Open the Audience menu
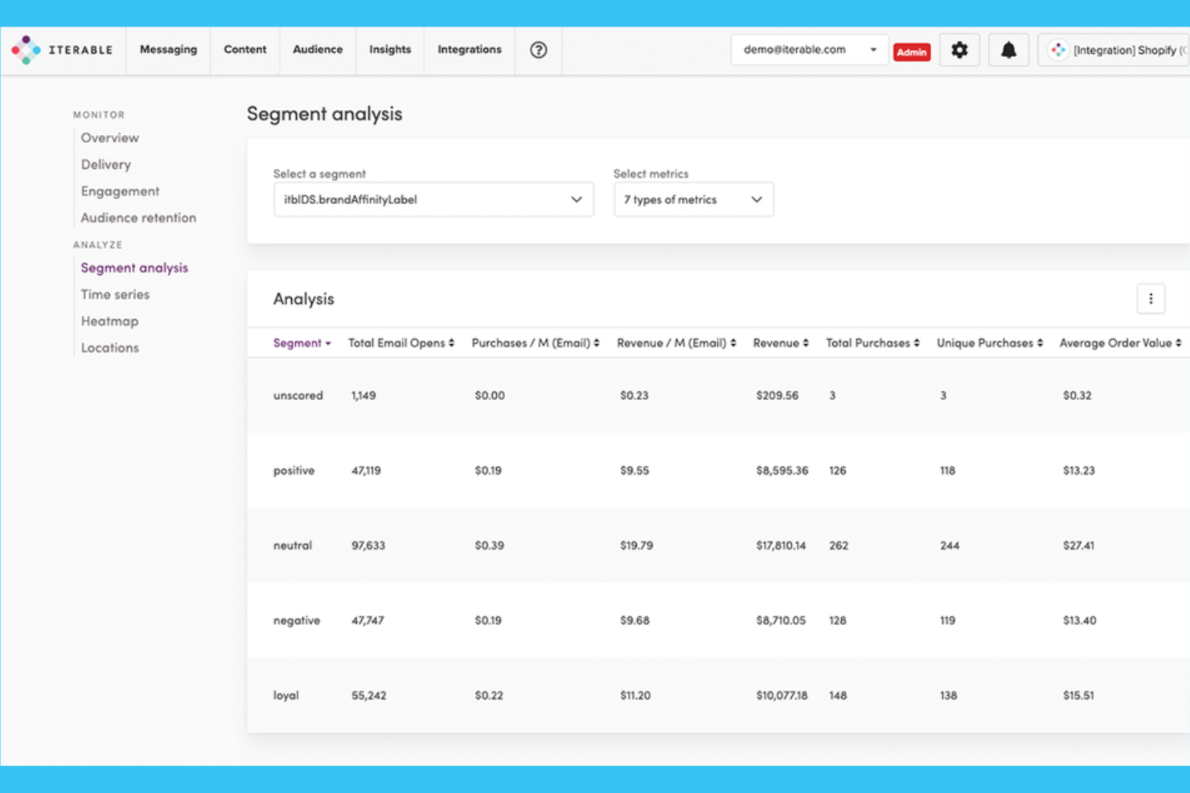1190x793 pixels. tap(318, 50)
